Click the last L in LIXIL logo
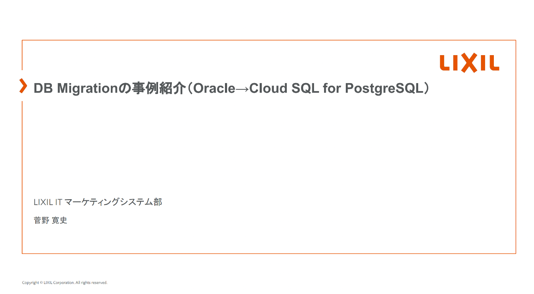The width and height of the screenshot is (534, 294). (x=493, y=63)
